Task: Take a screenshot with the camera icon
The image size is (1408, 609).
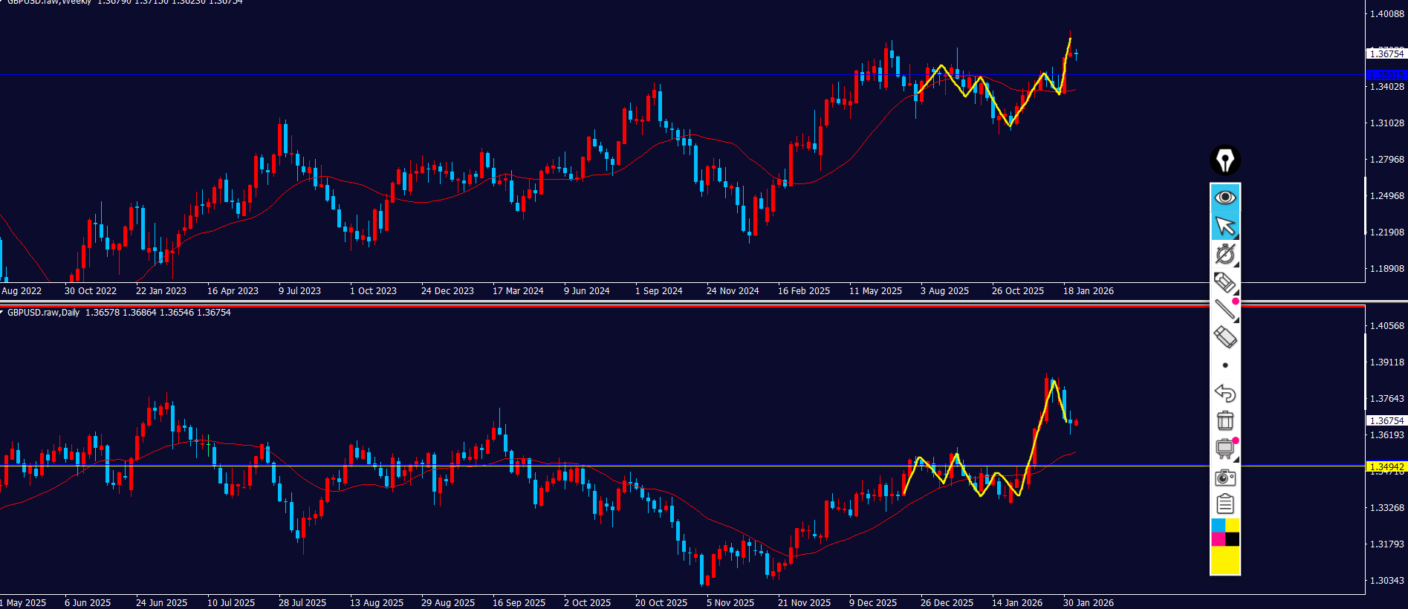Action: click(x=1224, y=477)
